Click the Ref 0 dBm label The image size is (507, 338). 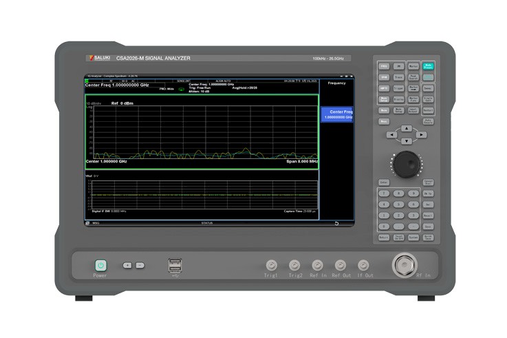tap(122, 103)
